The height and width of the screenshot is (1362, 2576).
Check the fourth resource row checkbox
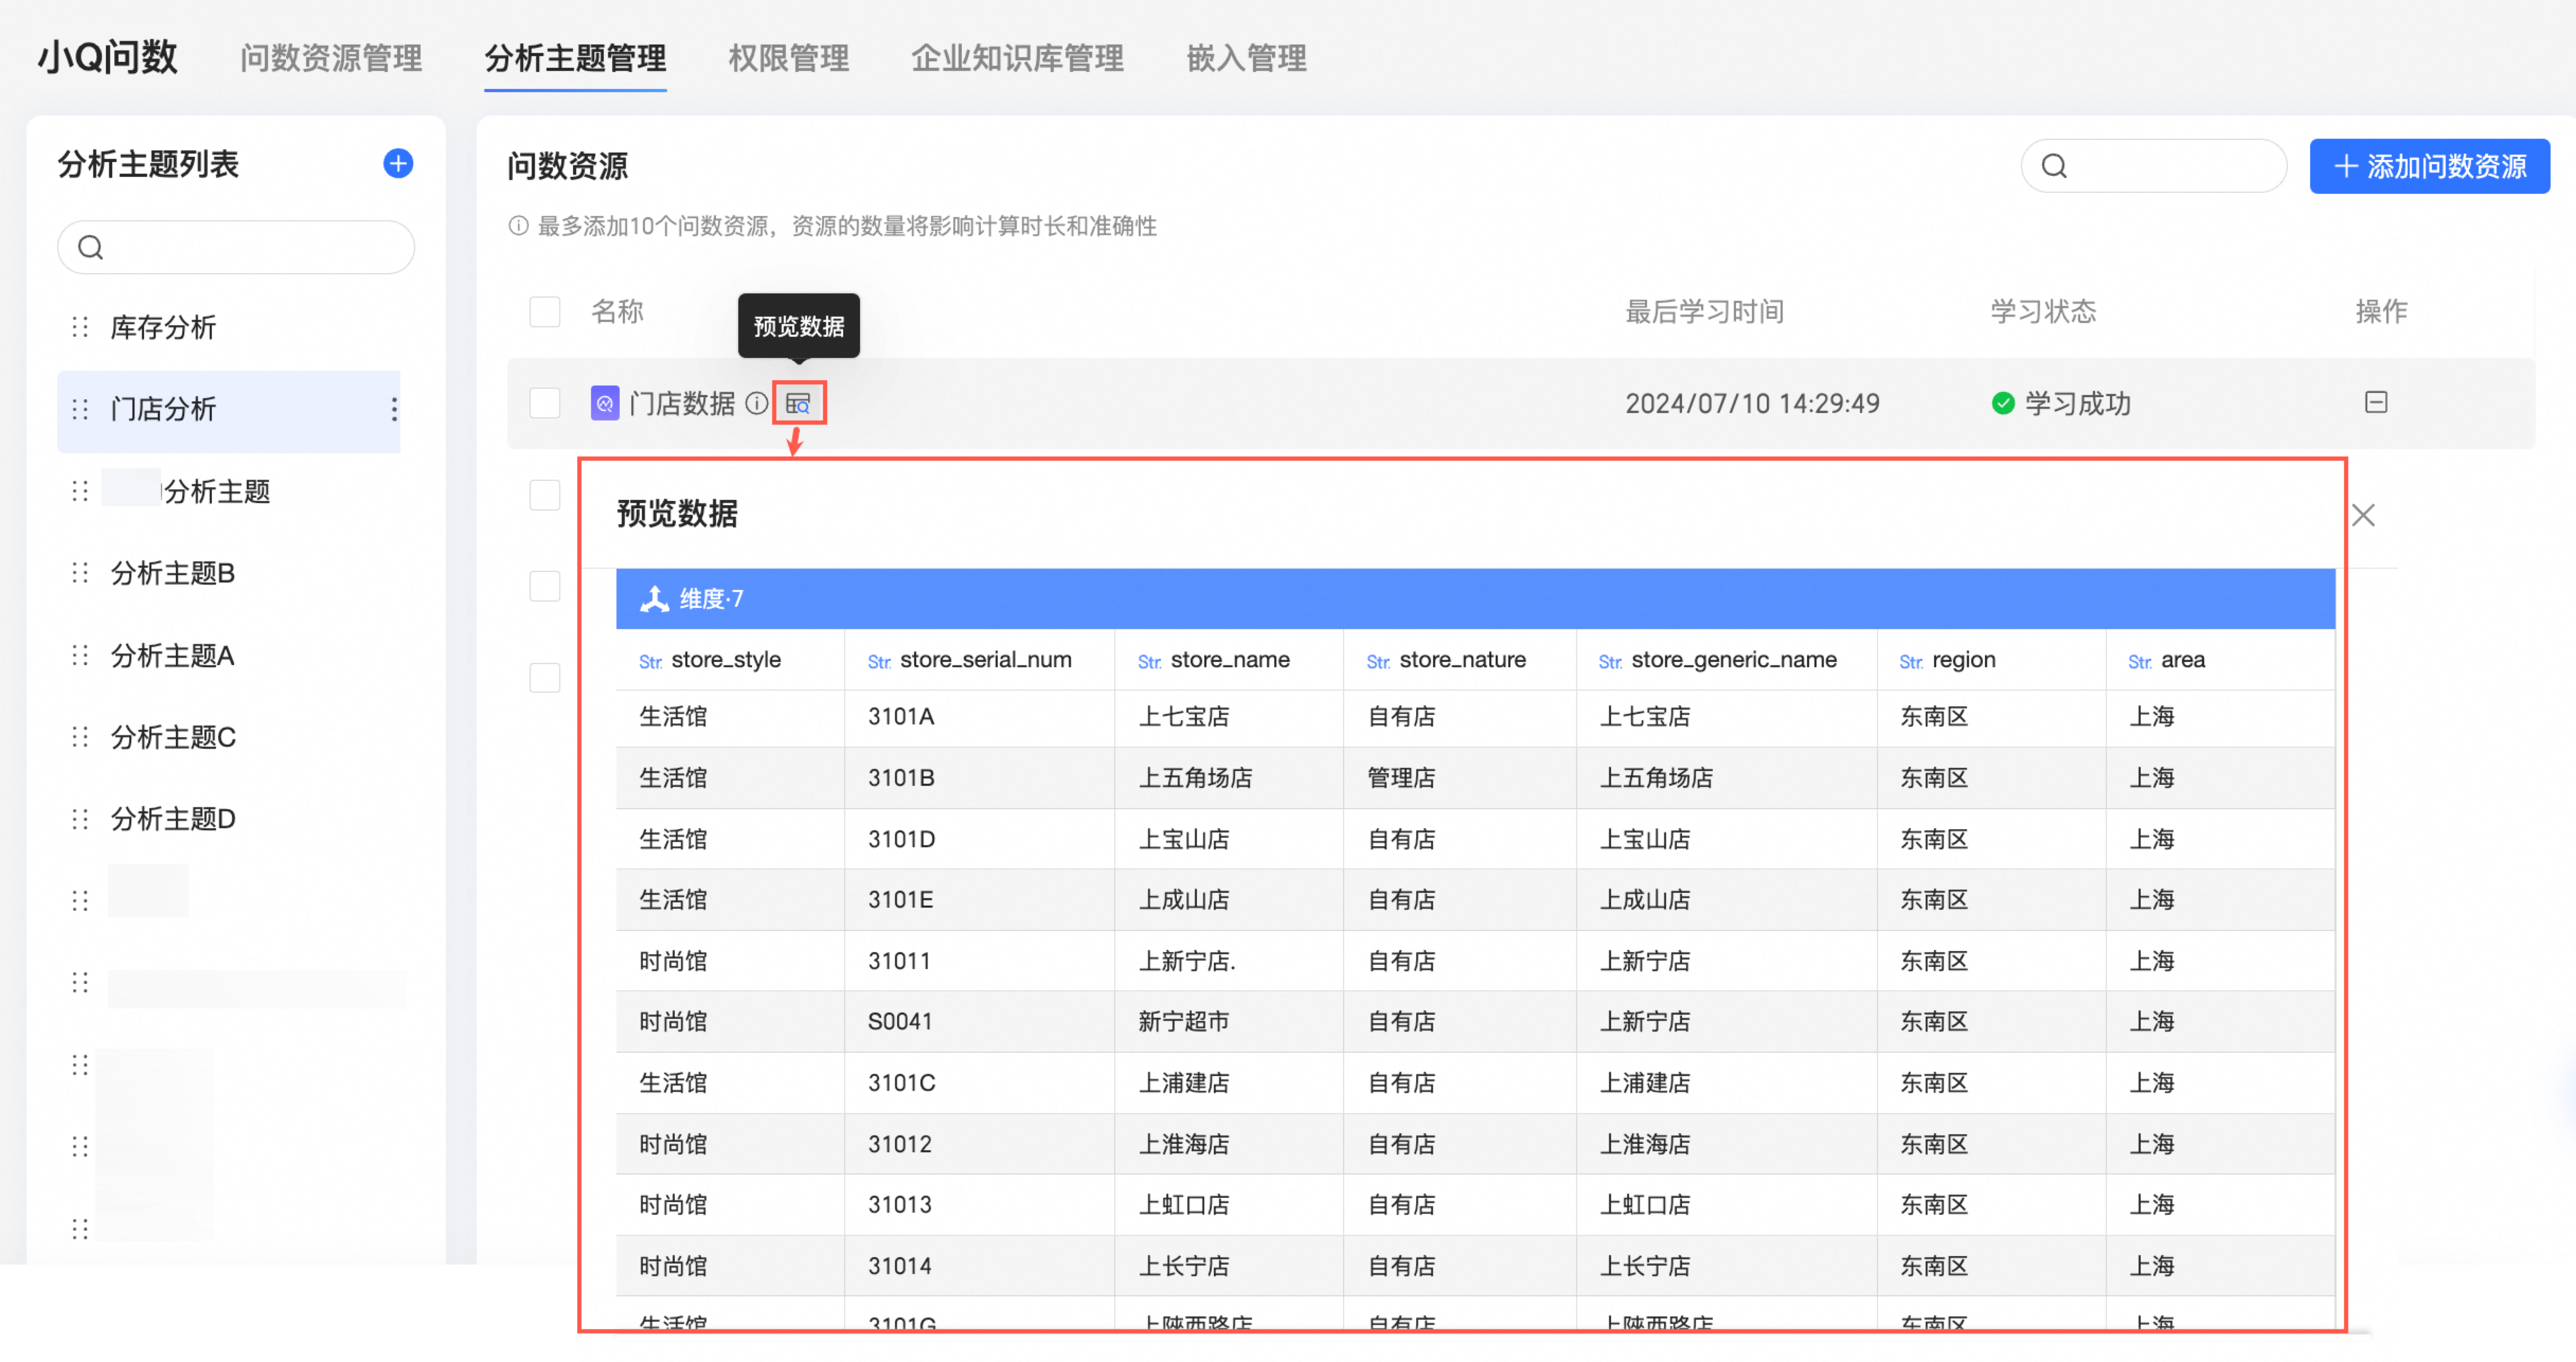tap(545, 678)
